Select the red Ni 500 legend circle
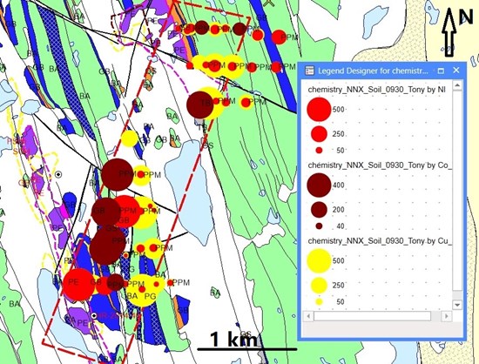The image size is (479, 364). (319, 110)
